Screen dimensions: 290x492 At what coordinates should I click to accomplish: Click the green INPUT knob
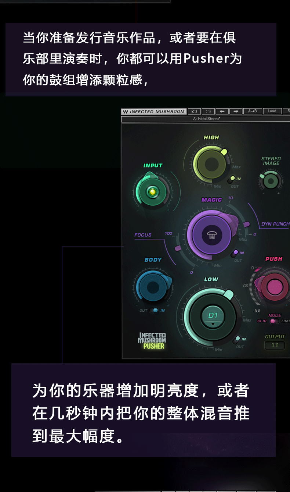coord(152,191)
